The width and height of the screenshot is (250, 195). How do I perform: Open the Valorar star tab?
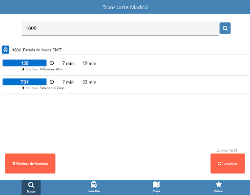pos(219,188)
